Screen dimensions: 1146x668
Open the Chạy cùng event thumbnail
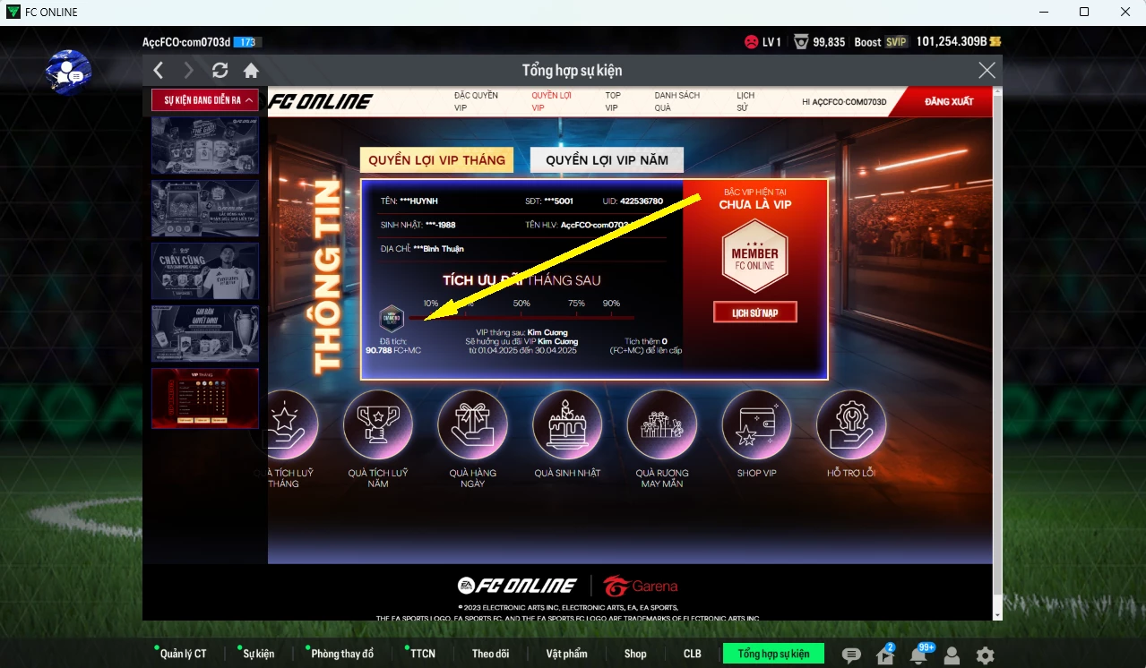click(x=205, y=271)
